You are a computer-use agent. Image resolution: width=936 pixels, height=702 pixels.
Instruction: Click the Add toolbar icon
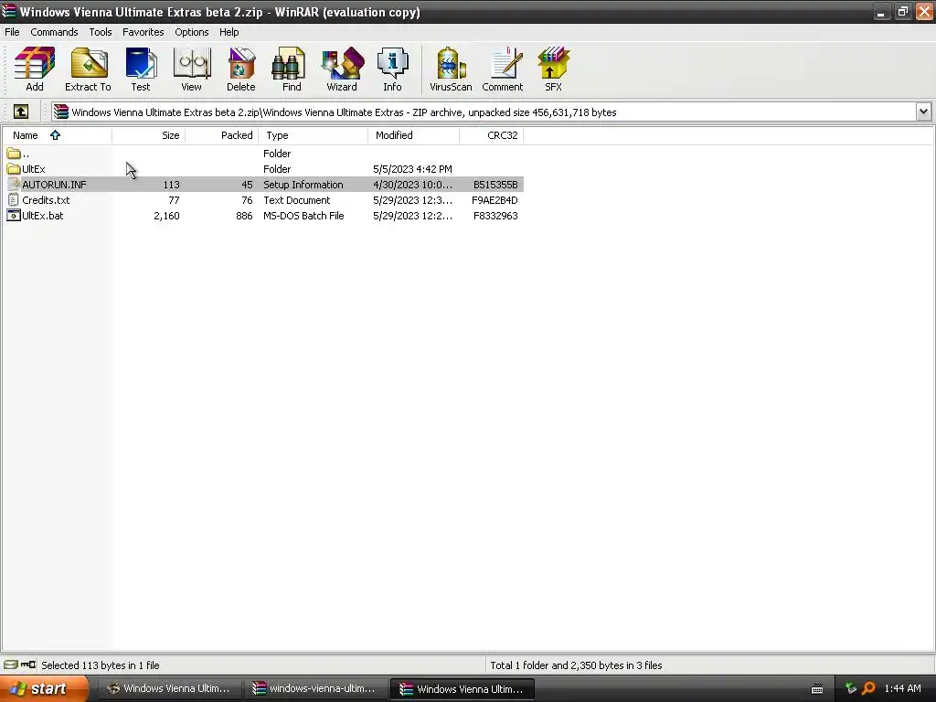(35, 69)
